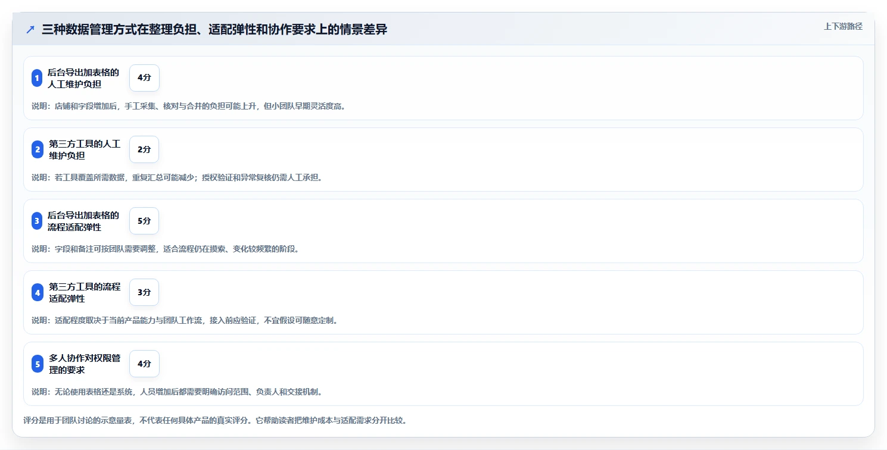Click the description starting 说明：若工具覆盖所需数据
This screenshot has height=450, width=887.
(177, 177)
